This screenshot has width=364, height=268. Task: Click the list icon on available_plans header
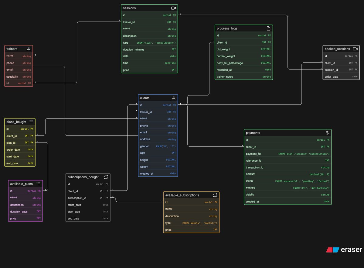tap(39, 184)
